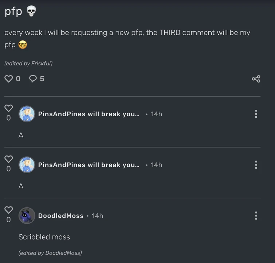Like the main pfp post
275x263 pixels.
(8, 78)
